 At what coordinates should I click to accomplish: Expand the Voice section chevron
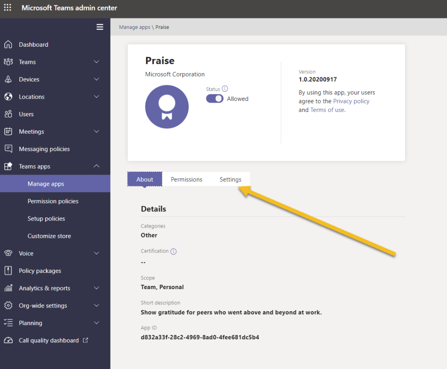click(x=97, y=253)
